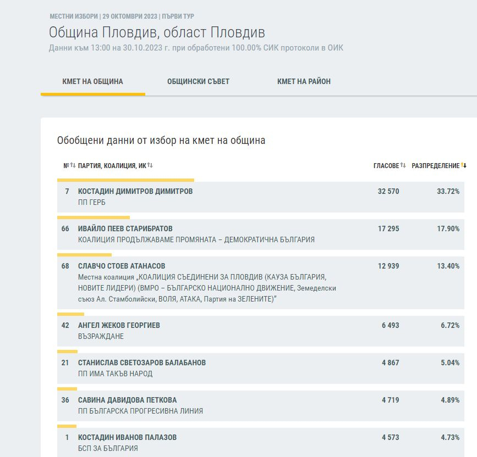Click party label ВЪЗРАЖДАНЕ
This screenshot has width=477, height=457.
click(x=101, y=336)
